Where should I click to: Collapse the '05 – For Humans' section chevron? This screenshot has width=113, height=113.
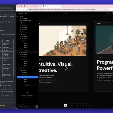(18, 32)
